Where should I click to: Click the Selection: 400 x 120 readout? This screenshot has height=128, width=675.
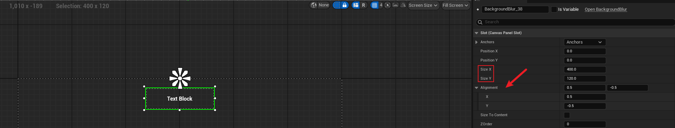82,6
